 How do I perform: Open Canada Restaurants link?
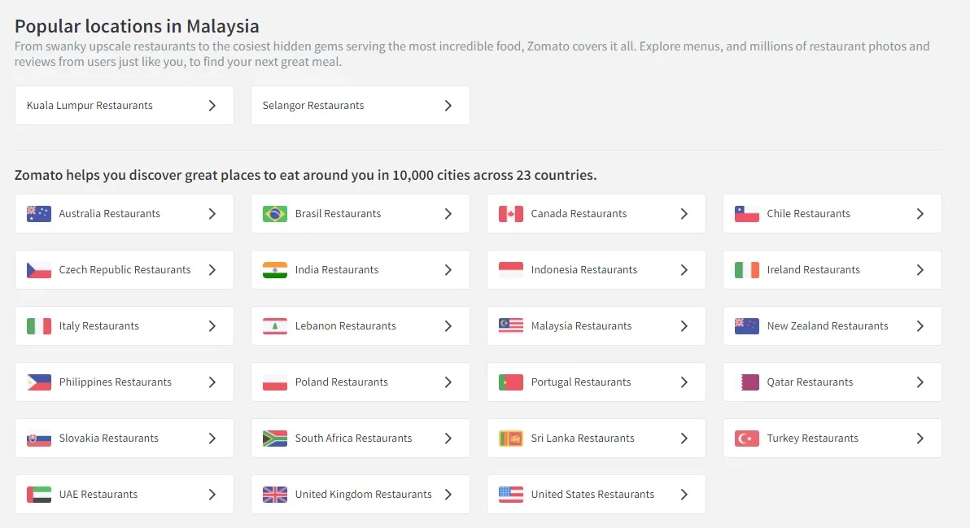pos(596,214)
